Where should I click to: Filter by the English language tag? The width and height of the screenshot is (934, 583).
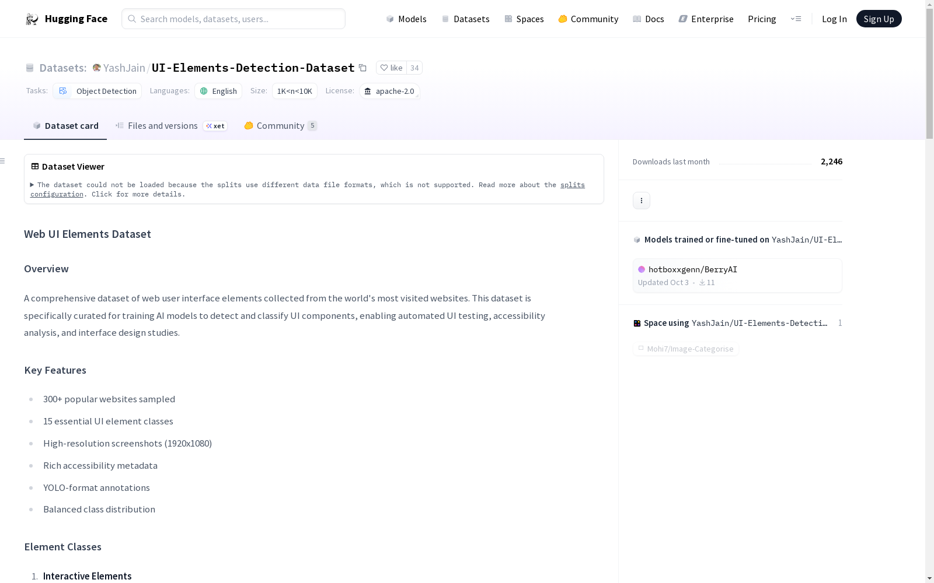click(x=218, y=91)
